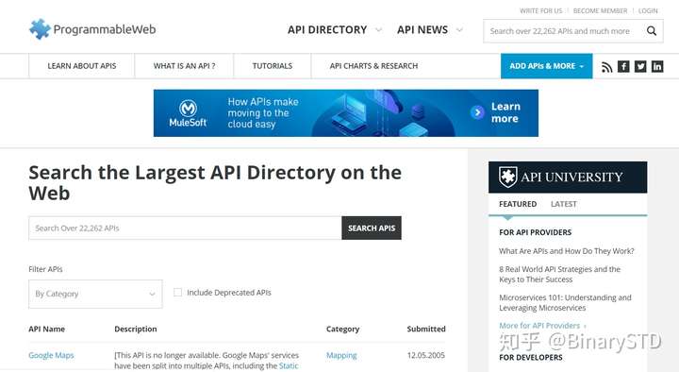679x372 pixels.
Task: Click the FOR API PROVIDERS heading
Action: [536, 232]
